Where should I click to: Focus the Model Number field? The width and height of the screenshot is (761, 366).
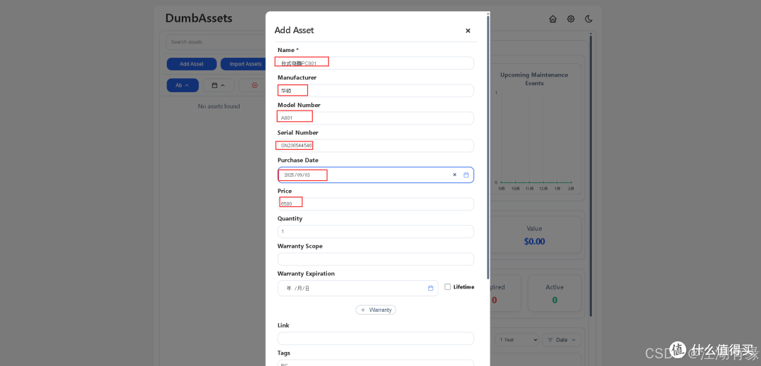pyautogui.click(x=376, y=118)
